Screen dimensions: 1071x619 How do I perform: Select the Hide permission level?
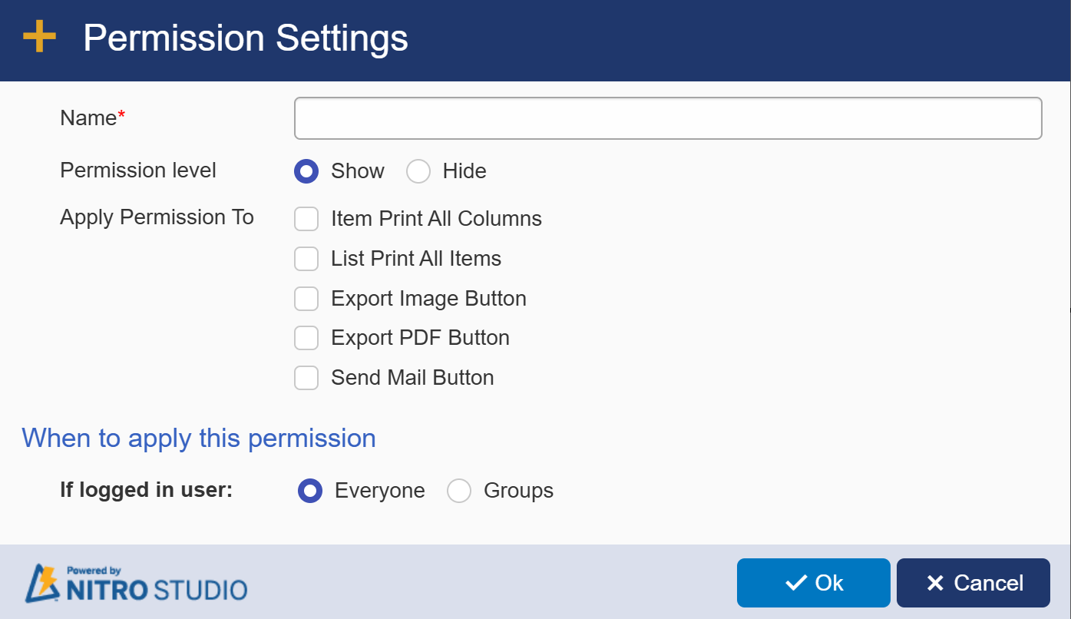click(x=418, y=171)
